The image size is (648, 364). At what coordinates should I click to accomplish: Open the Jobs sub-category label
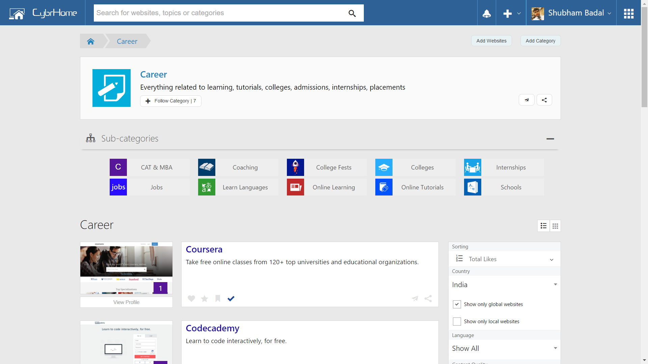click(x=157, y=187)
